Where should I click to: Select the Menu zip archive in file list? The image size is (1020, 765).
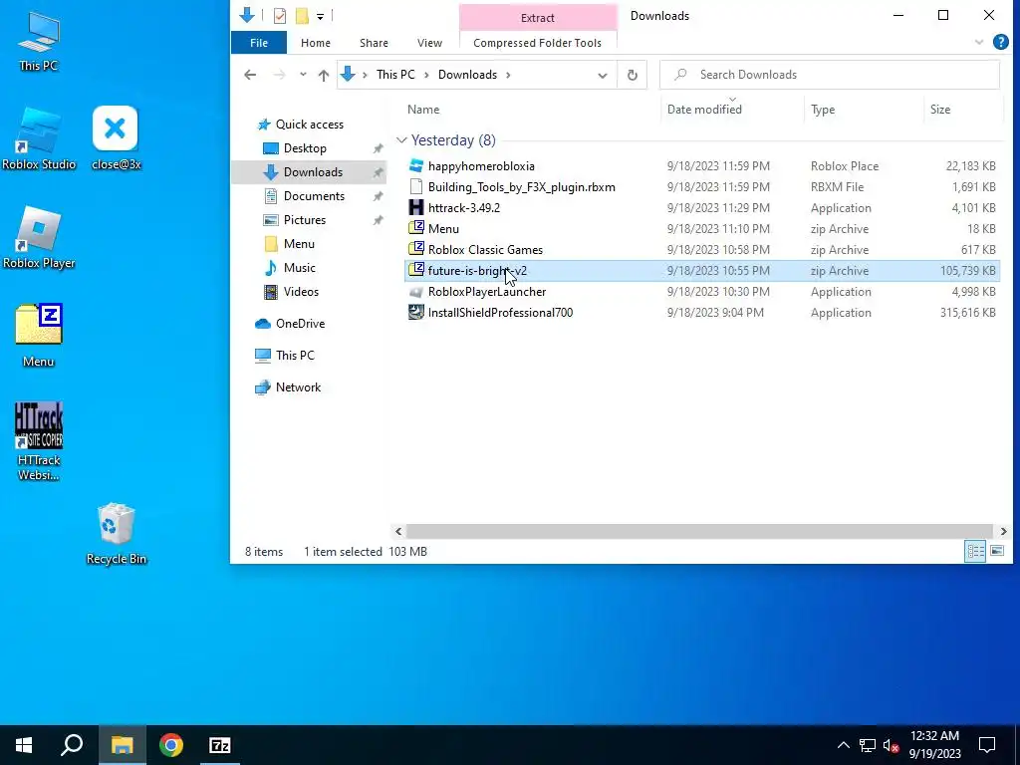702,229
